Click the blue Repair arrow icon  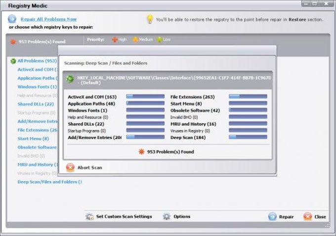tap(272, 217)
